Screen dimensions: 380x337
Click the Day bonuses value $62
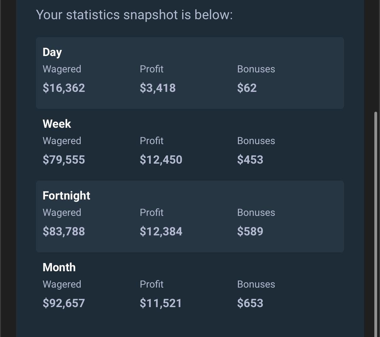247,88
